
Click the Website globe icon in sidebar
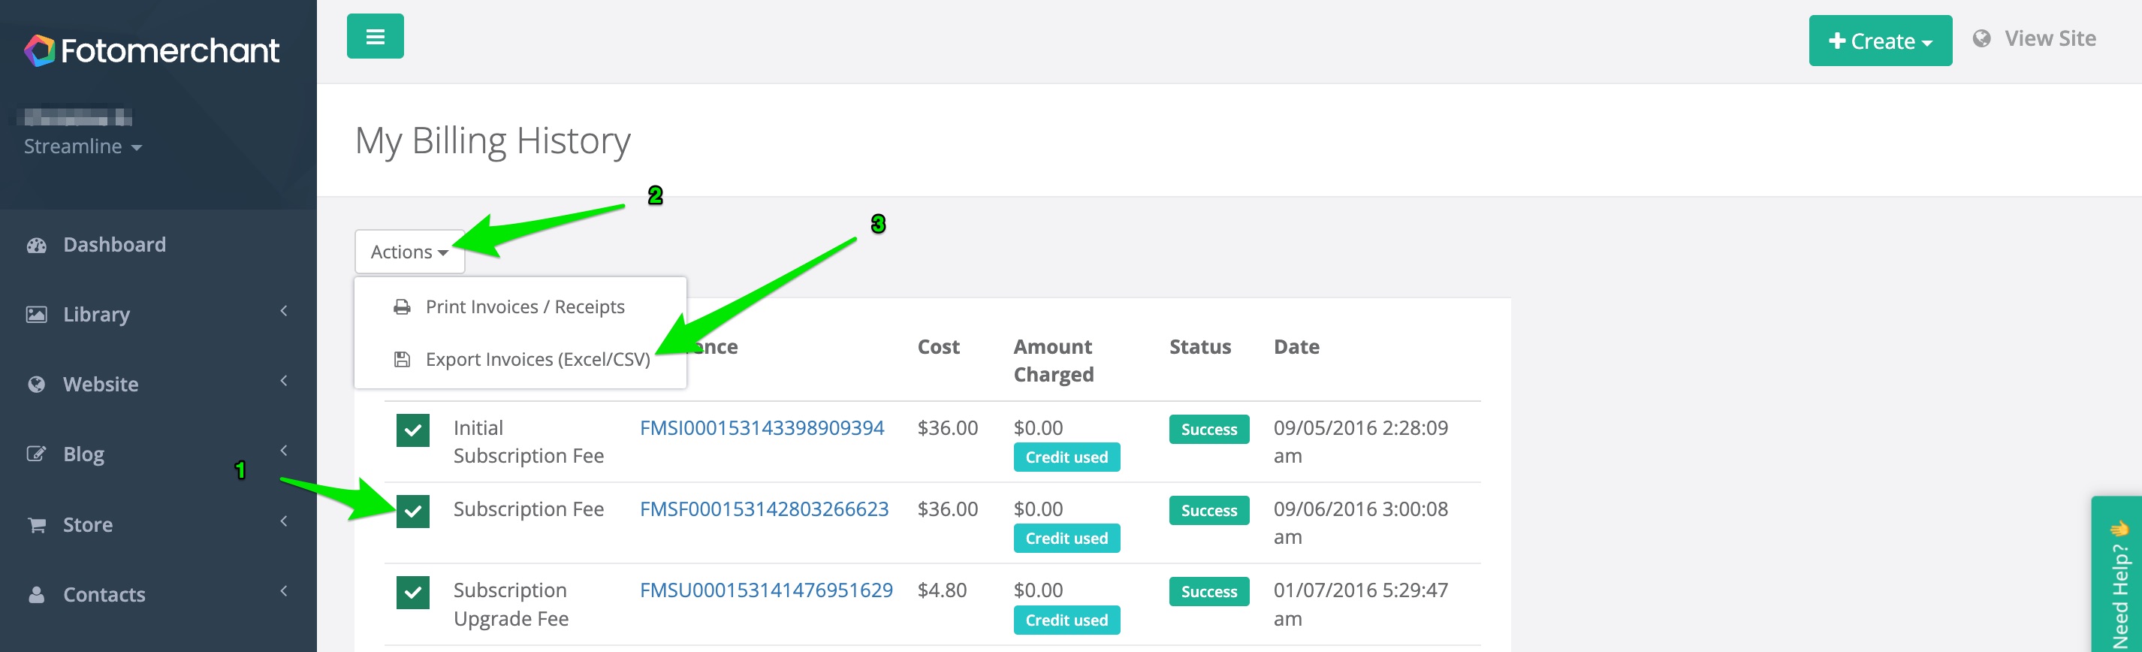point(37,385)
